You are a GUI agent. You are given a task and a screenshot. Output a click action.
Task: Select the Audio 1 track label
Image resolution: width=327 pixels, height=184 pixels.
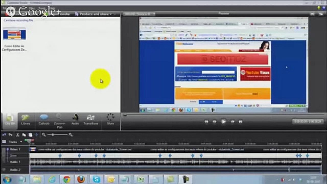pyautogui.click(x=15, y=162)
